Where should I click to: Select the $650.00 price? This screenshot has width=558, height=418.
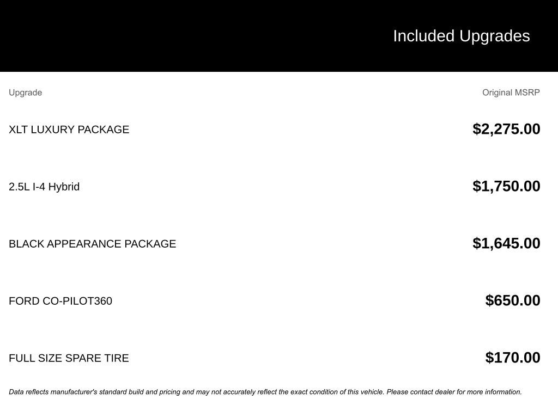click(513, 300)
